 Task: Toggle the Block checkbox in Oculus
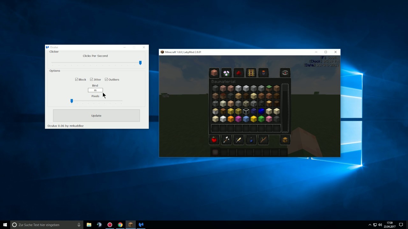tap(81, 80)
